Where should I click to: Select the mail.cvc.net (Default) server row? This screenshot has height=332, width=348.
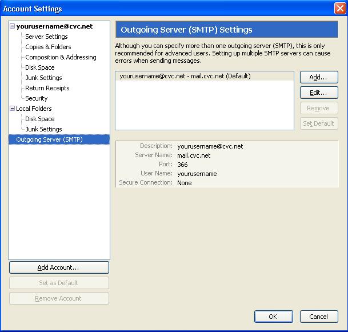[x=205, y=76]
